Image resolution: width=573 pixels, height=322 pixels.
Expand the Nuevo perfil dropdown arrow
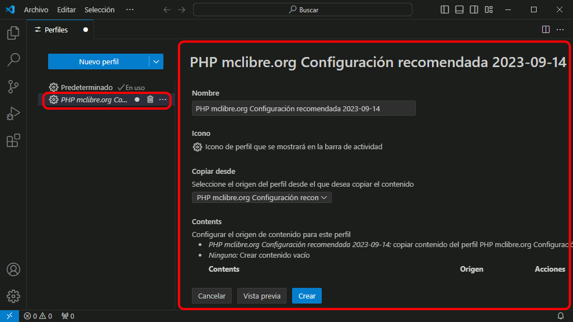(156, 61)
